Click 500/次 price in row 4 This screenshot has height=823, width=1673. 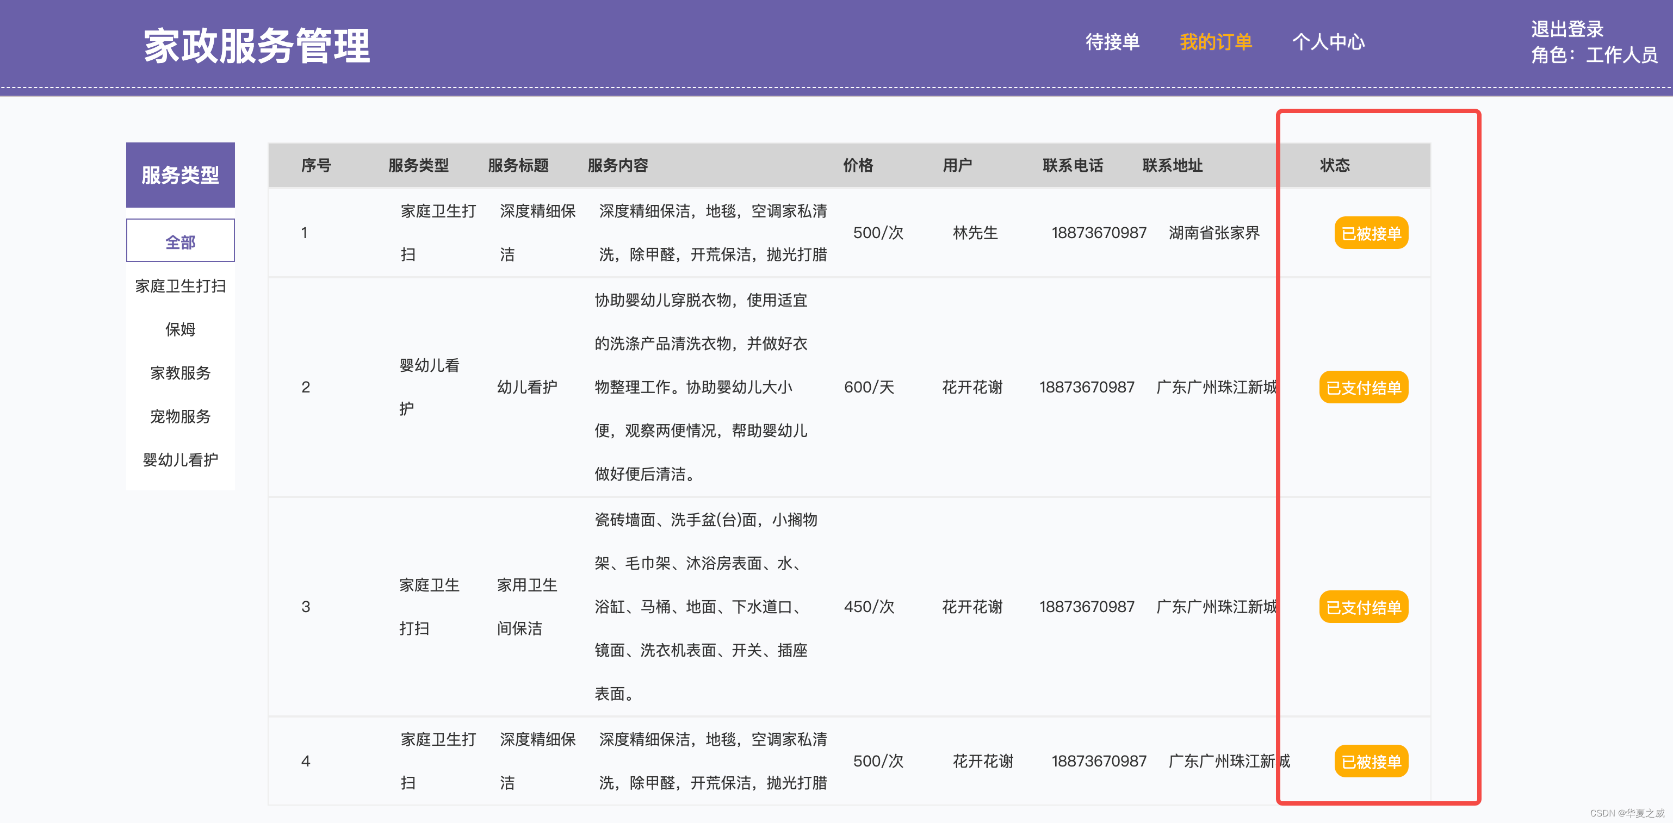(878, 760)
